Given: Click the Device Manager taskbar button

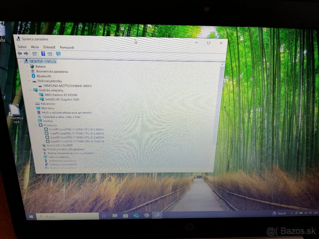Looking at the screenshot, I should click(157, 215).
